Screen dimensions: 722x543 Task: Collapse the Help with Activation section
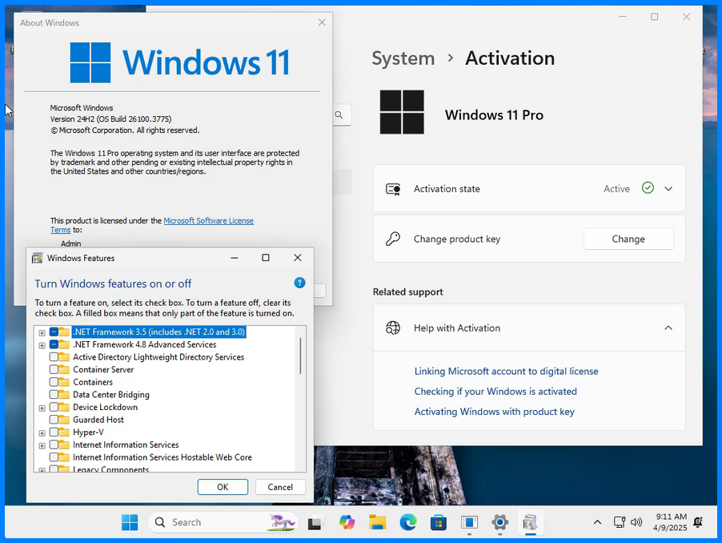pos(668,328)
